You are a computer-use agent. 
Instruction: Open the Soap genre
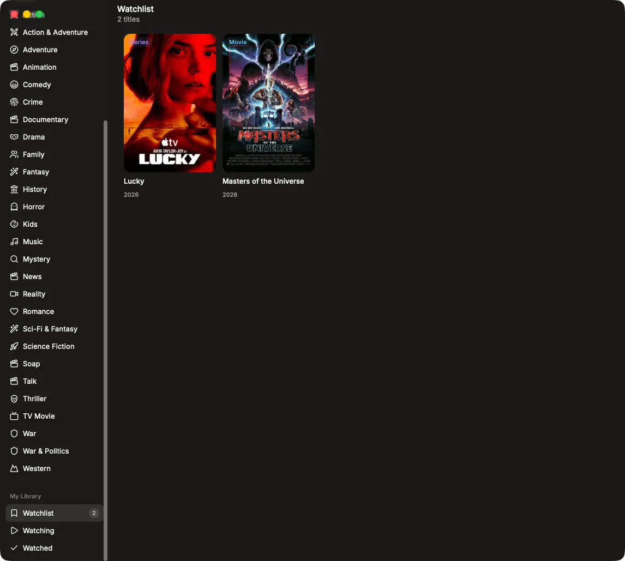pyautogui.click(x=55, y=364)
